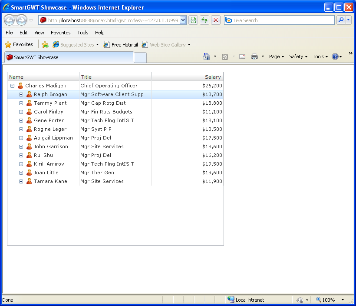
Task: Expand the Tammy Plant node
Action: (x=21, y=103)
